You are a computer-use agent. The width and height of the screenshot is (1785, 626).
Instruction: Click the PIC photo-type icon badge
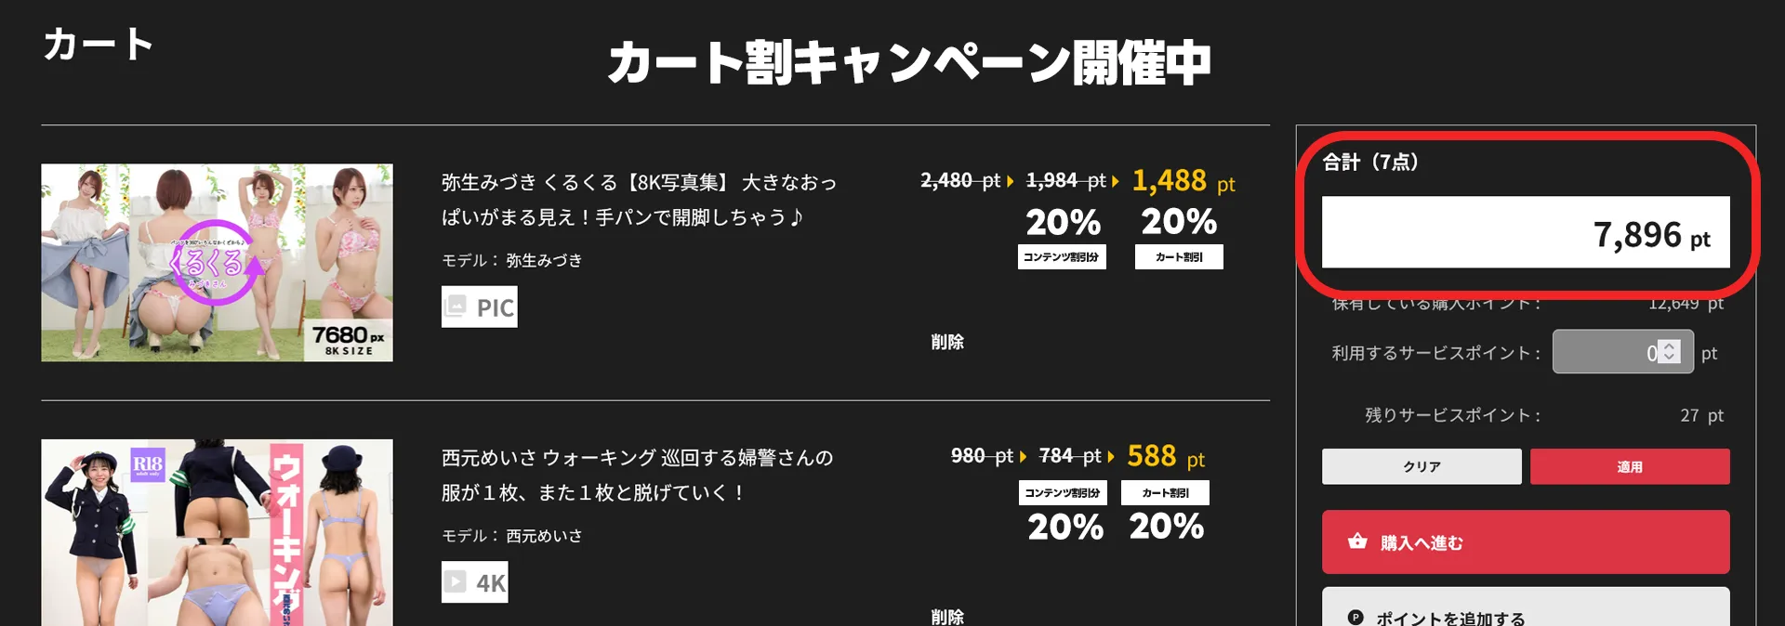pos(479,307)
